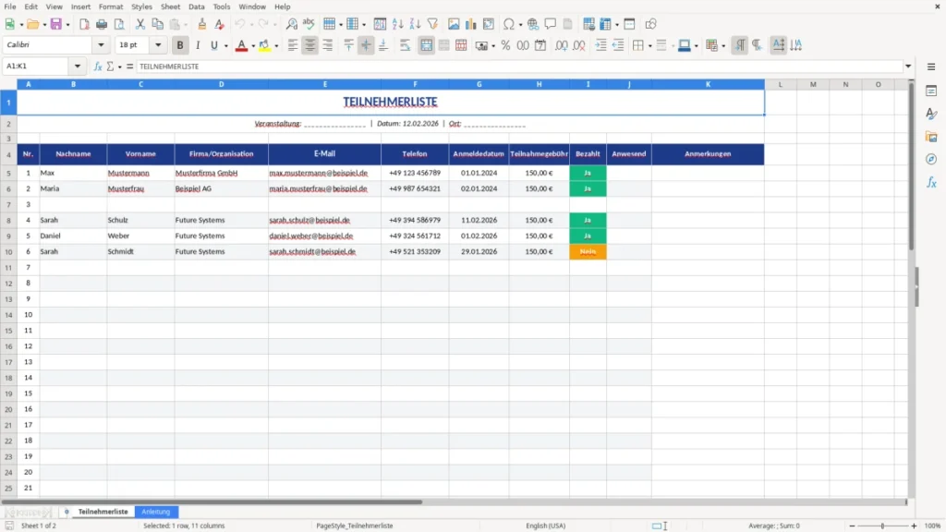The width and height of the screenshot is (946, 532).
Task: Insert a chart via toolbar icon
Action: (470, 24)
